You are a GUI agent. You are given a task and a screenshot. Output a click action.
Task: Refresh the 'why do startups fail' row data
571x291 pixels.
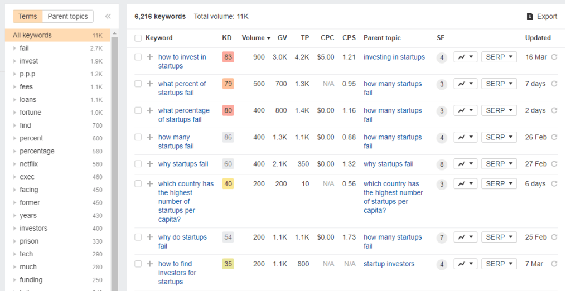[554, 237]
